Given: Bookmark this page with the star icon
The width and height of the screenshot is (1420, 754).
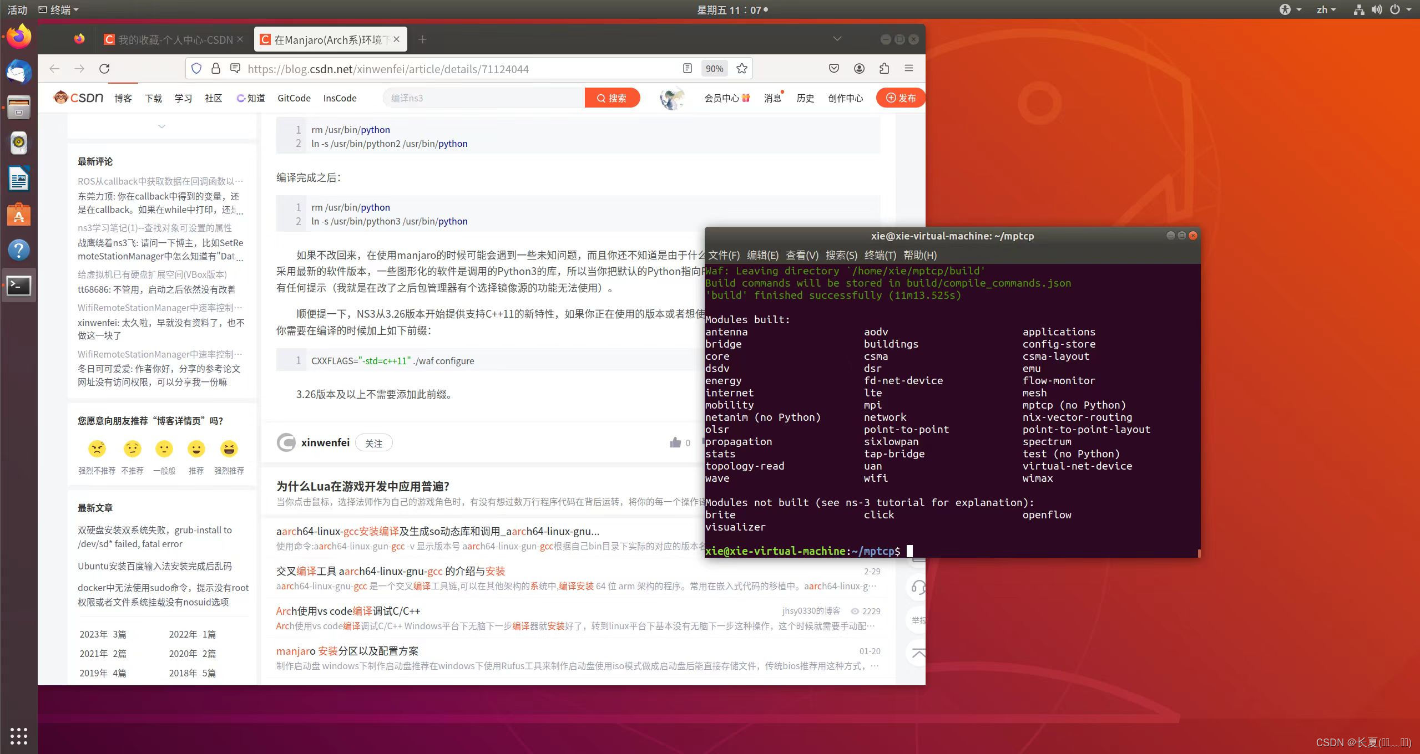Looking at the screenshot, I should click(x=740, y=68).
